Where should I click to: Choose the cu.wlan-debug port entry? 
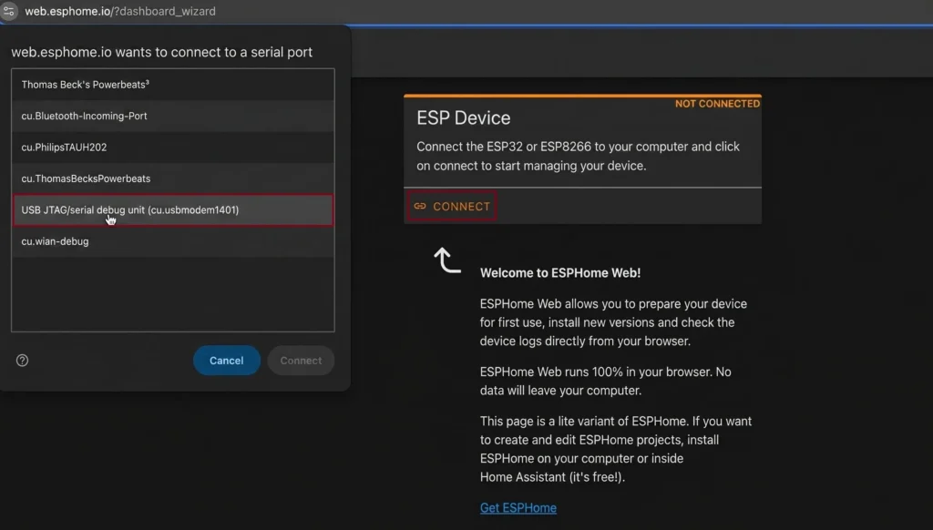(x=172, y=241)
